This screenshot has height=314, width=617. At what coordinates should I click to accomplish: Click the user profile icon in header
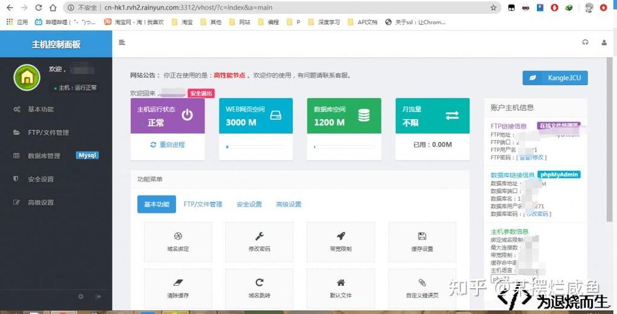(604, 43)
